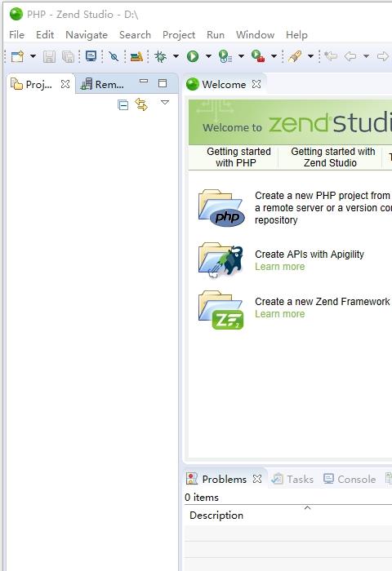Toggle Link with Editor arrows icon

[x=141, y=104]
